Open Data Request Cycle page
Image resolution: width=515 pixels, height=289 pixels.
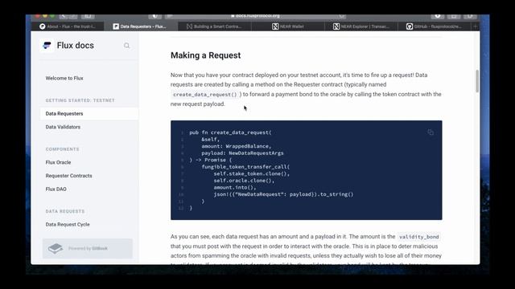(68, 225)
